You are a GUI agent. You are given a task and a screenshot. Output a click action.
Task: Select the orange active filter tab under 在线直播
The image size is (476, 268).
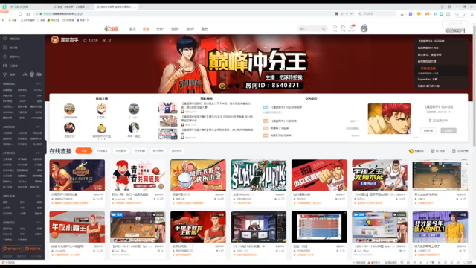click(84, 150)
